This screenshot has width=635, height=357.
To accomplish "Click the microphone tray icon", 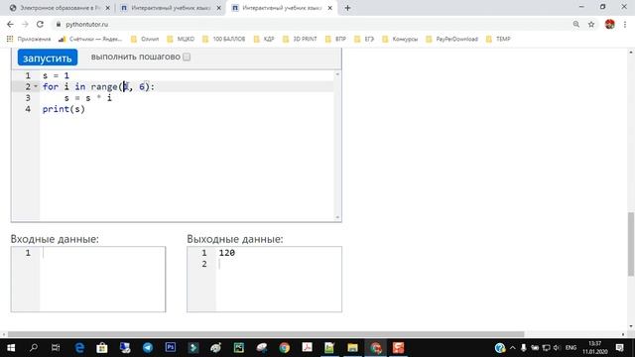I will click(x=524, y=348).
